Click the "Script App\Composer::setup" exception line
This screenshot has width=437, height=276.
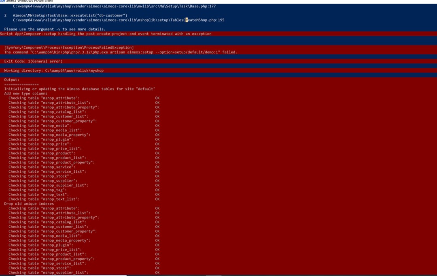coord(106,34)
